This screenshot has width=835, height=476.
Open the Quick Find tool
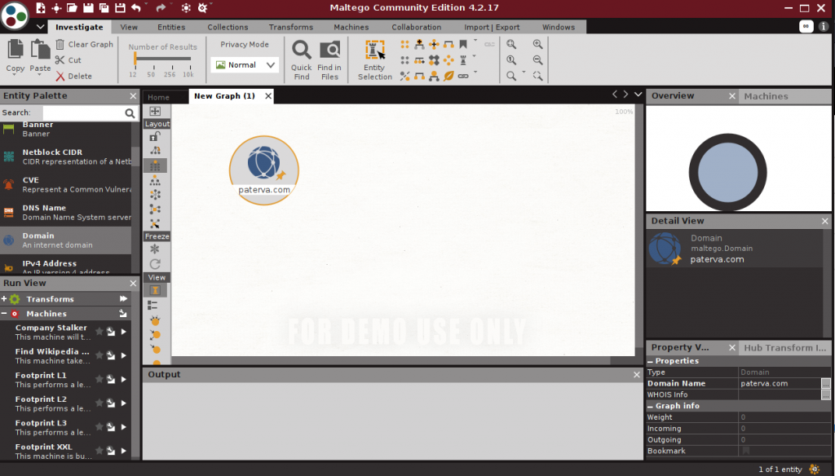[302, 60]
